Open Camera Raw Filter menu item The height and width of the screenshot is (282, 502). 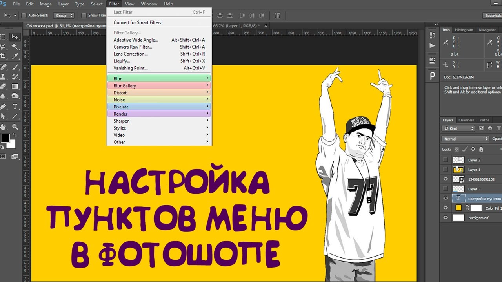point(159,47)
